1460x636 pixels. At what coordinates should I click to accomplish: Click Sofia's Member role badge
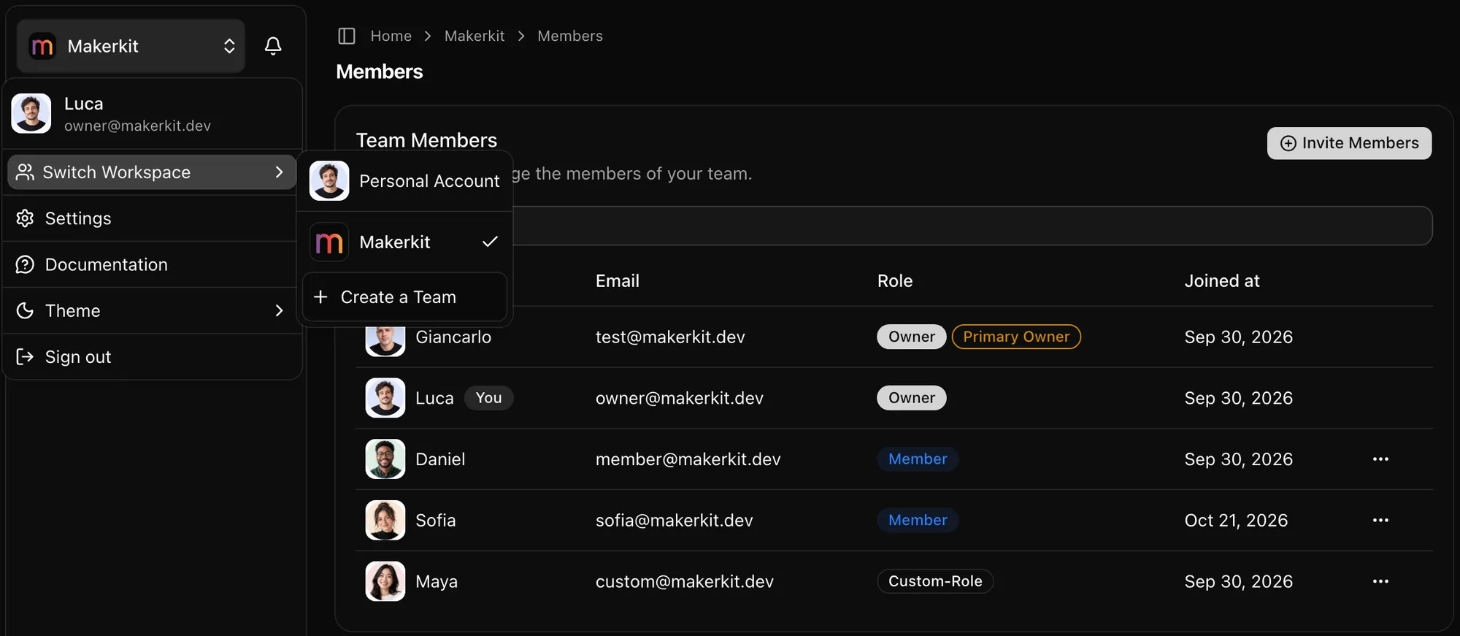point(918,521)
